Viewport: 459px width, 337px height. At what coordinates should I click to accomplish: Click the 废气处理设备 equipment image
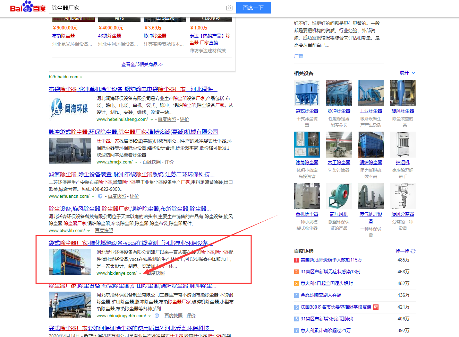(371, 196)
